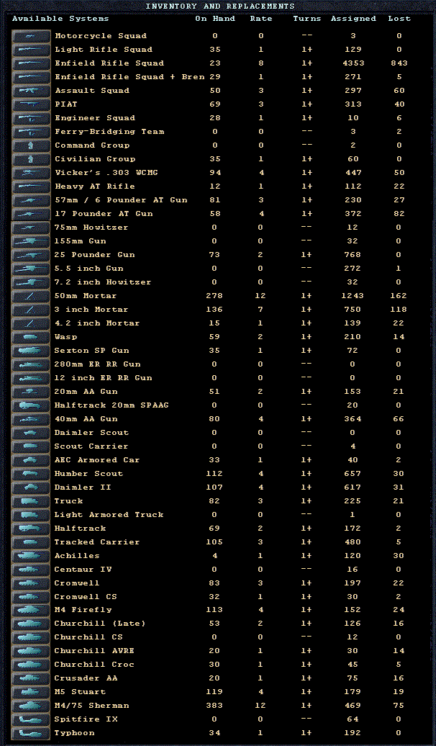This screenshot has height=746, width=436.
Task: Select the Truck unit icon
Action: [x=31, y=501]
